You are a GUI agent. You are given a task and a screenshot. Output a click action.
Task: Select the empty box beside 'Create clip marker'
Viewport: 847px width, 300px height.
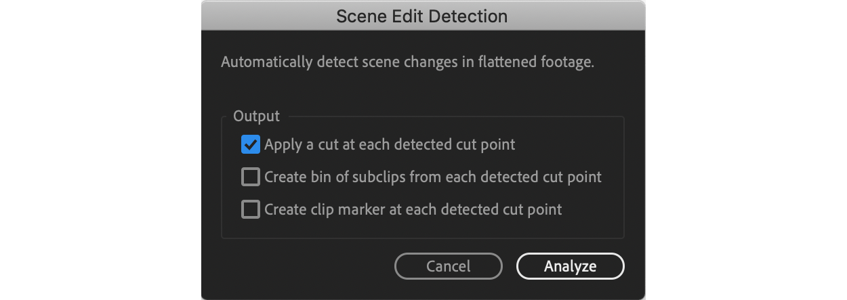pyautogui.click(x=251, y=210)
